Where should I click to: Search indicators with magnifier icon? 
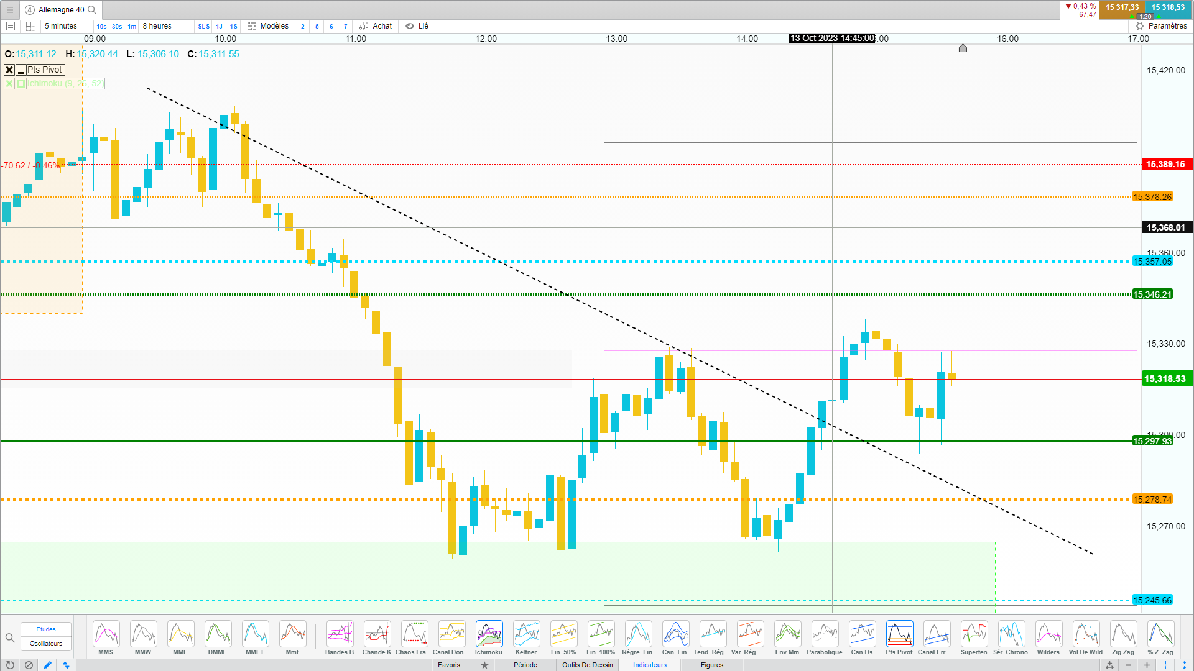point(10,637)
